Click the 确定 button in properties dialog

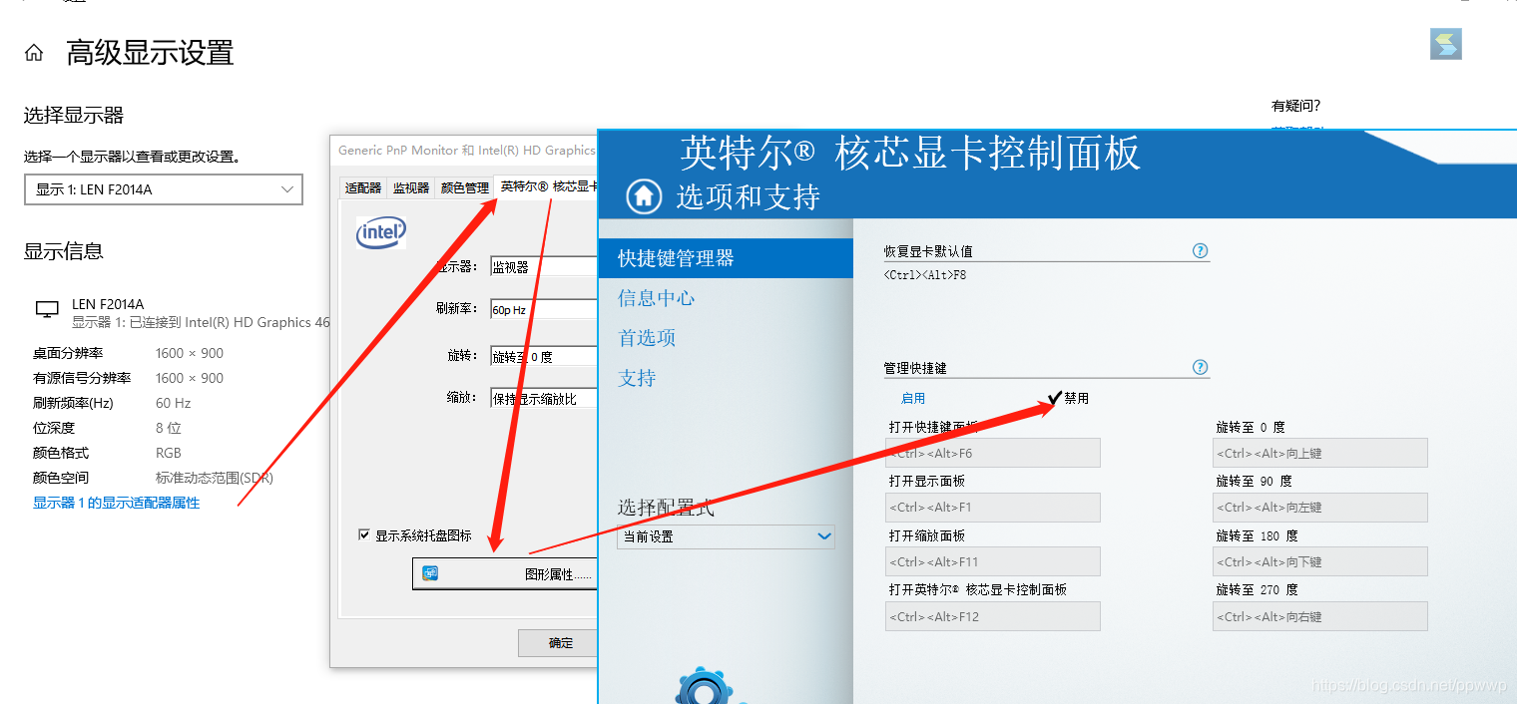tap(557, 643)
